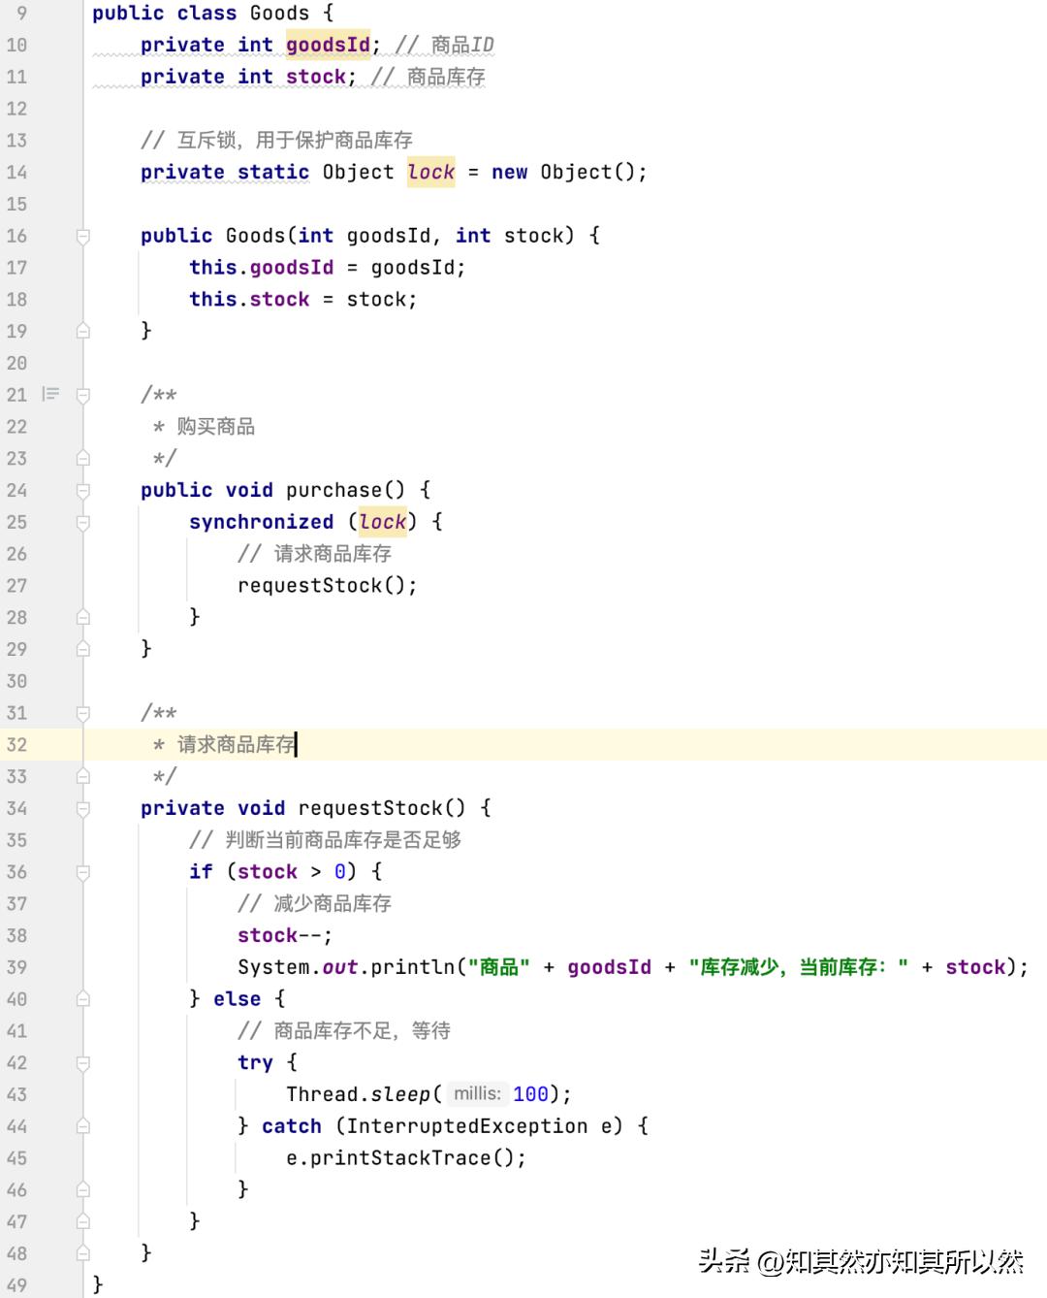
Task: Click the class name Goods on line 9
Action: coord(279,14)
